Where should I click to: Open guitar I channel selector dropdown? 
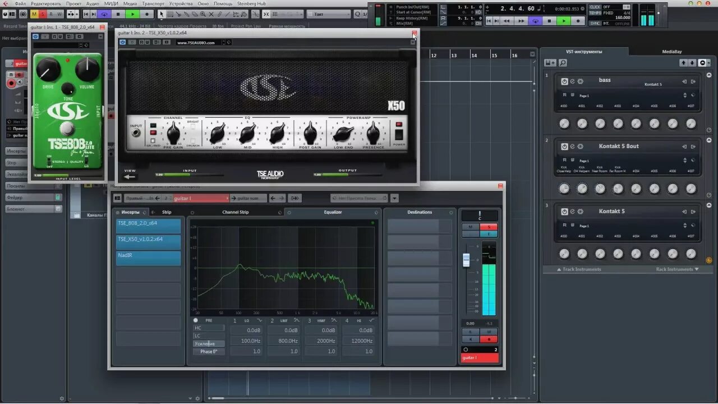click(x=201, y=198)
